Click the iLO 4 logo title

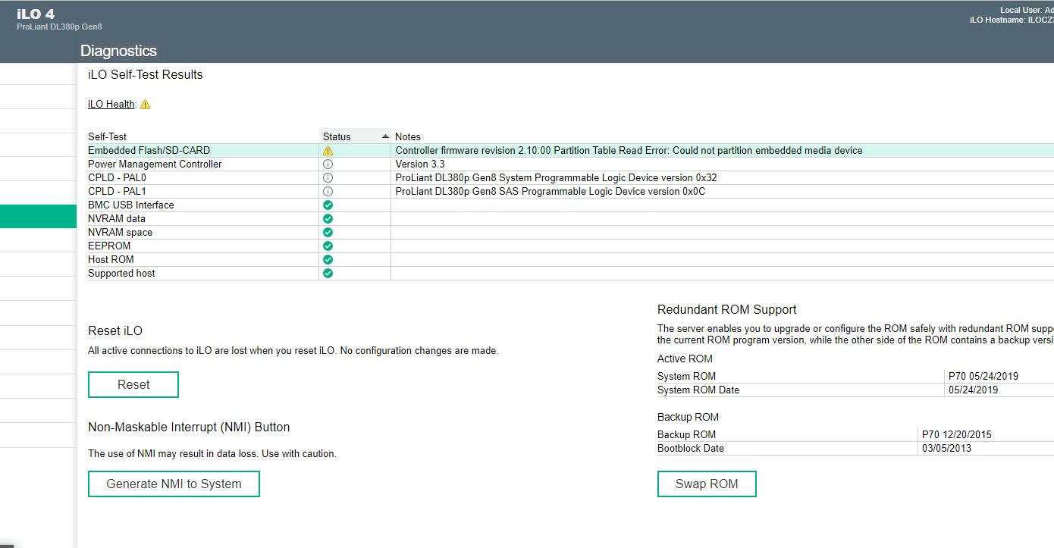coord(36,14)
